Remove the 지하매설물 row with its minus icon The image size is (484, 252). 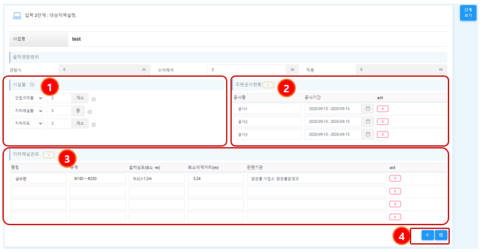pyautogui.click(x=90, y=112)
